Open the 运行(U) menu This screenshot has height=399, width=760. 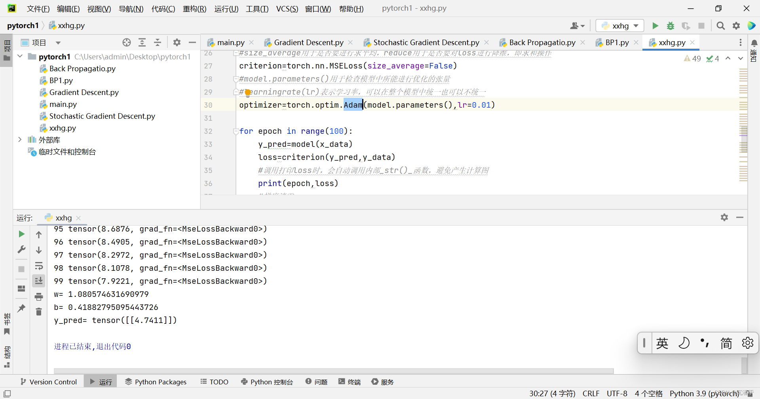pyautogui.click(x=226, y=9)
